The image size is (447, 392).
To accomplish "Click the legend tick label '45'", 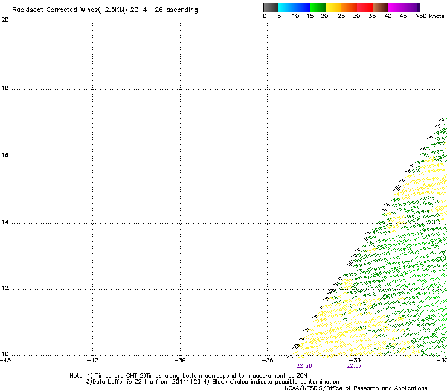I will [x=403, y=16].
